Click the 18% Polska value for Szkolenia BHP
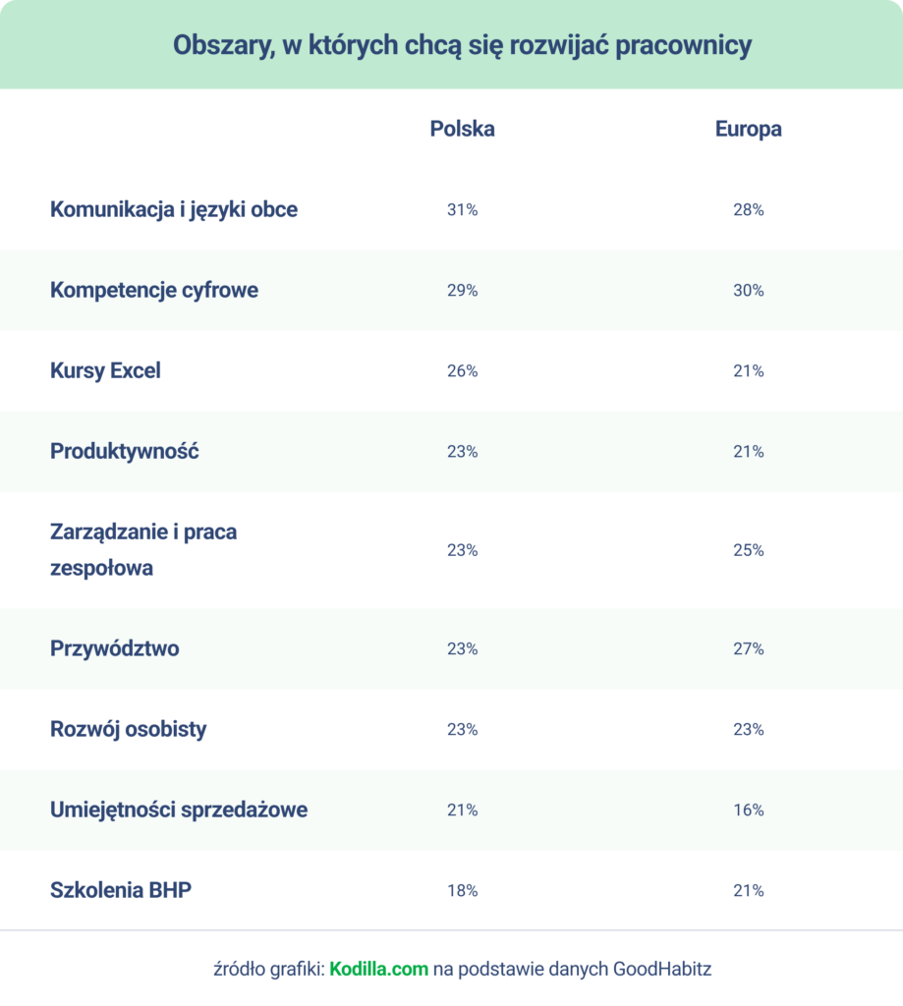Screen dimensions: 903x1006 [x=462, y=890]
